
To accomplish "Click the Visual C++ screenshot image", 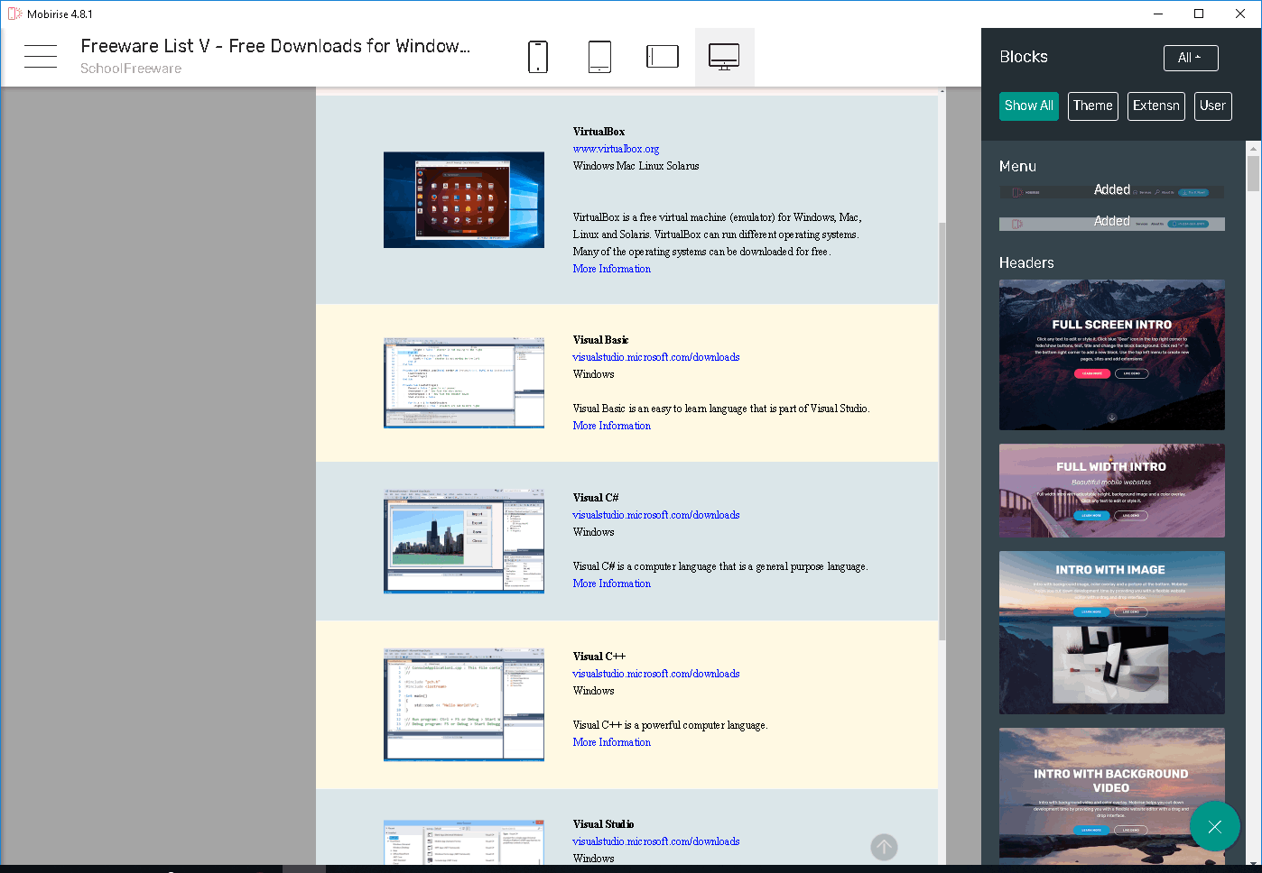I will pos(464,704).
